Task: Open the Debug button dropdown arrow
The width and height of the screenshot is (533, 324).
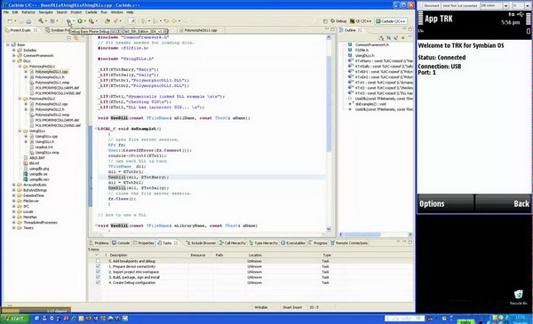Action: point(73,21)
